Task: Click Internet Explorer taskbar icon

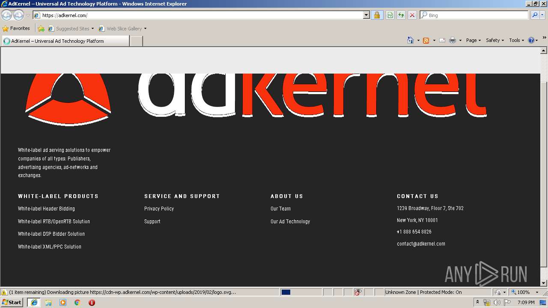Action: coord(34,302)
